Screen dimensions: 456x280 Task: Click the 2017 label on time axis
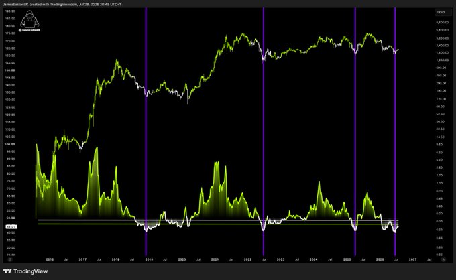(x=82, y=259)
